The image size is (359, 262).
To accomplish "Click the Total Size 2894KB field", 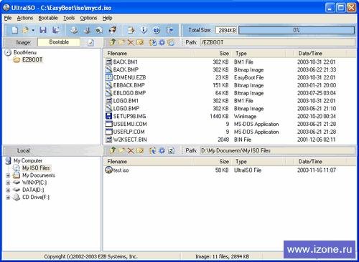I will tap(226, 30).
